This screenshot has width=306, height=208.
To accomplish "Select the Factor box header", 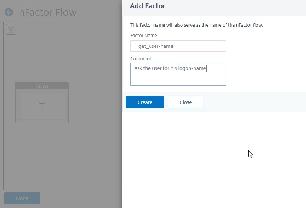I will 42,86.
